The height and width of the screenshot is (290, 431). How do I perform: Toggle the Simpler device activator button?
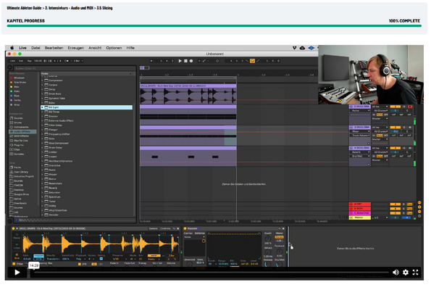(13, 228)
